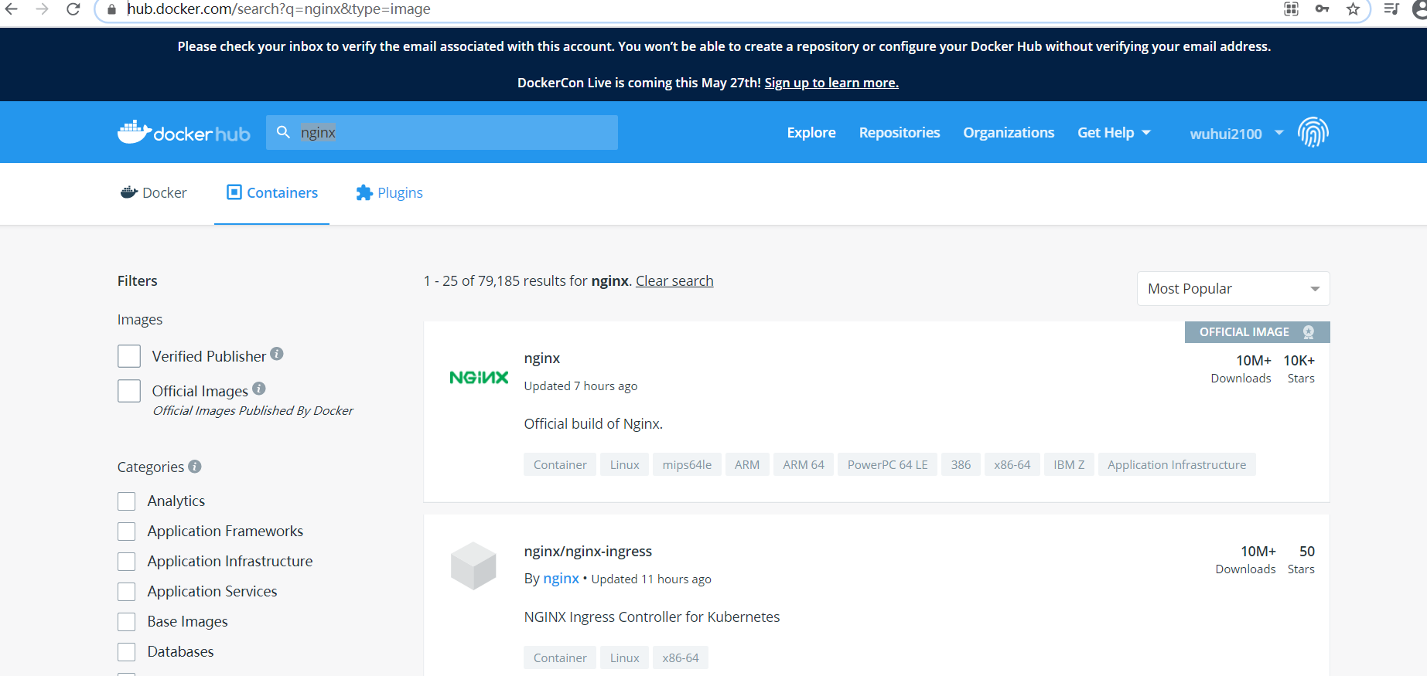Open the fingerprint avatar icon

click(x=1313, y=132)
